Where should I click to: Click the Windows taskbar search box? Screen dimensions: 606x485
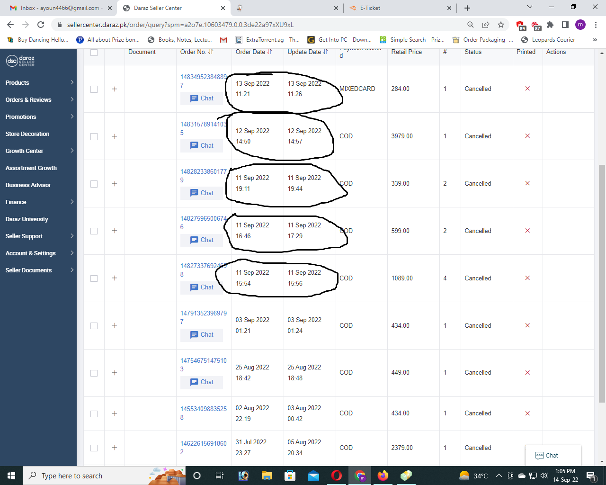pyautogui.click(x=104, y=476)
